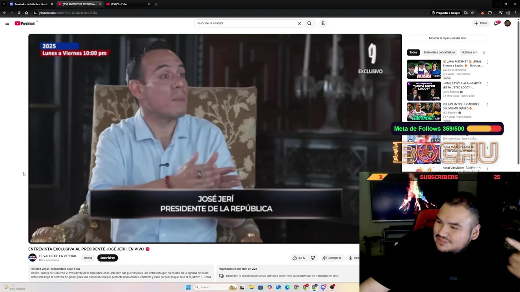Start voice search with the microphone
Screen dimensions: 520x292
323,23
